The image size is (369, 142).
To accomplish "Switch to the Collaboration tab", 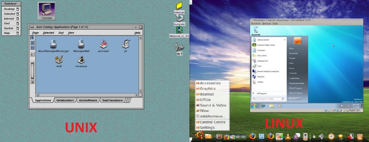I will [65, 100].
